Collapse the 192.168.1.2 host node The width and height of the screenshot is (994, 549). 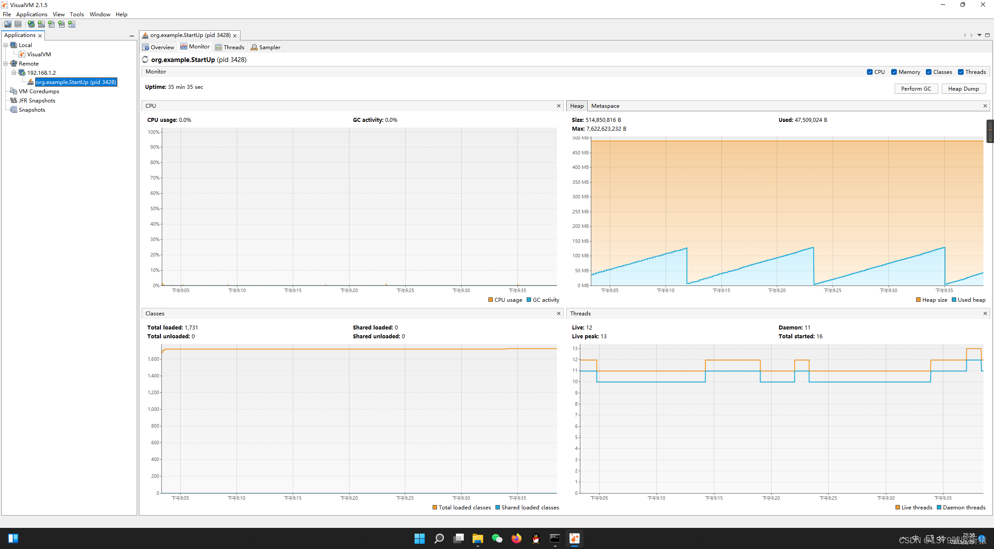tap(14, 73)
